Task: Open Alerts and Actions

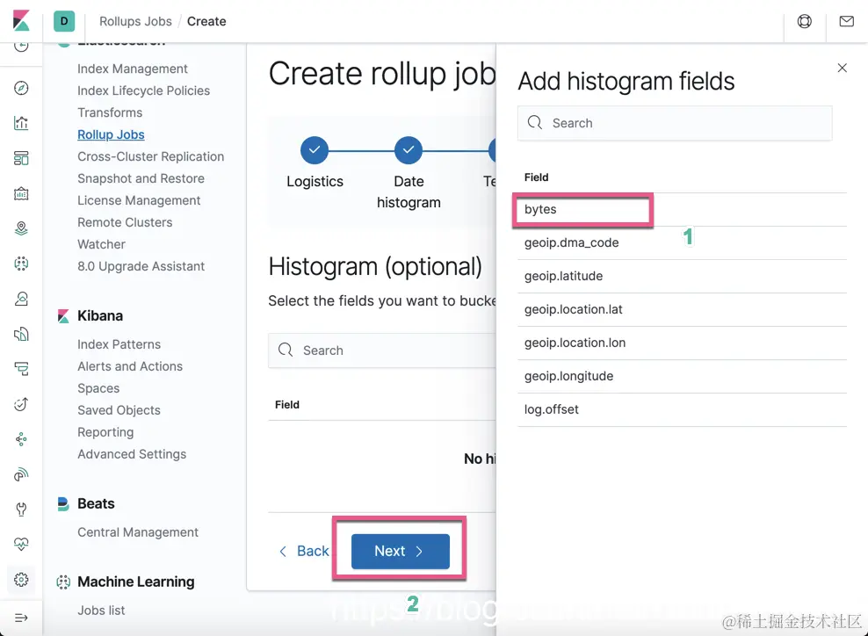Action: coord(130,366)
